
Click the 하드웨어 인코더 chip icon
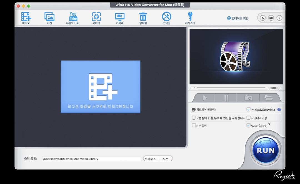(193, 110)
